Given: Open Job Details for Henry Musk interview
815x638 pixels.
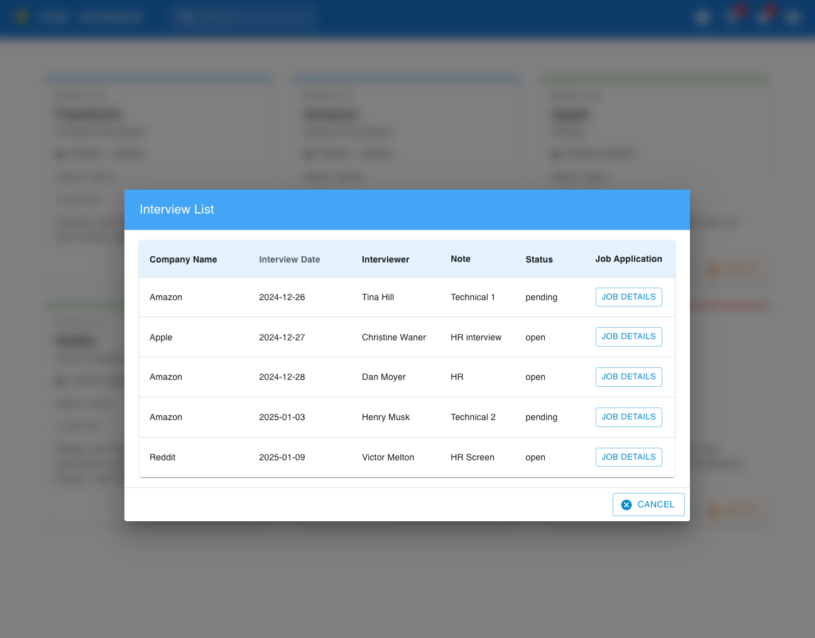Looking at the screenshot, I should pyautogui.click(x=628, y=417).
